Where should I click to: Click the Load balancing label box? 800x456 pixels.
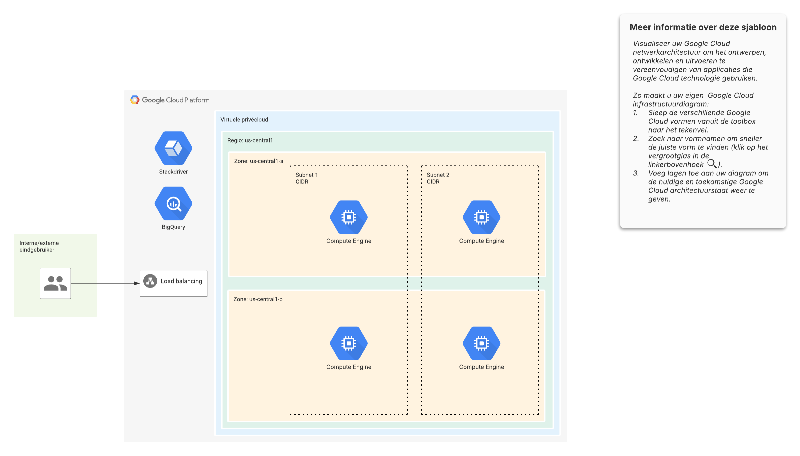(181, 281)
